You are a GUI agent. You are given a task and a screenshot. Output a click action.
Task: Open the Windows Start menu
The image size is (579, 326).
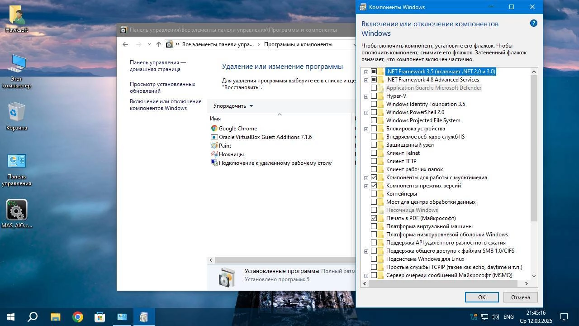point(11,317)
